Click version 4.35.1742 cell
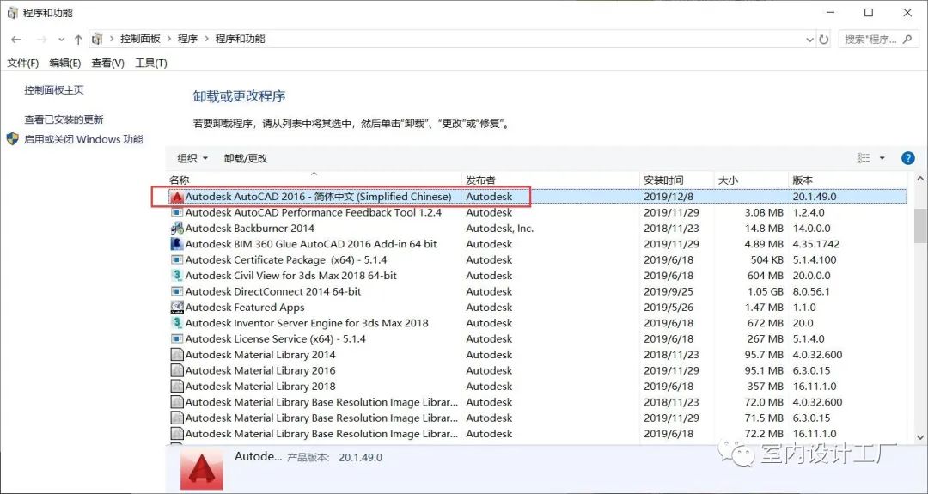Screen dimensions: 928x494 click(x=816, y=244)
